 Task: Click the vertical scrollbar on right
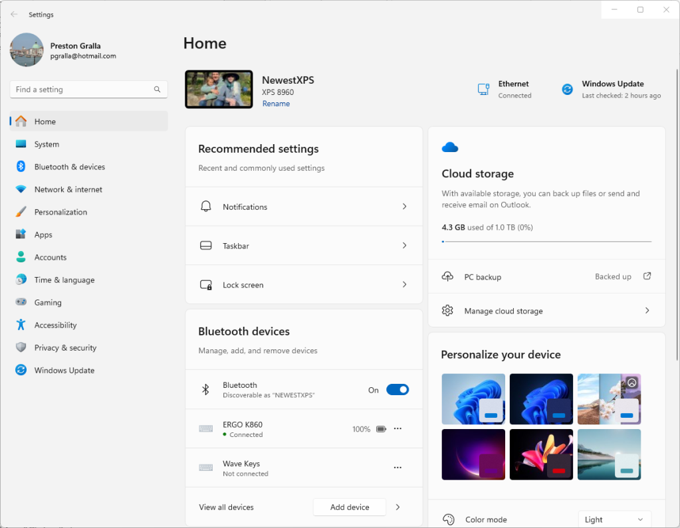(677, 215)
